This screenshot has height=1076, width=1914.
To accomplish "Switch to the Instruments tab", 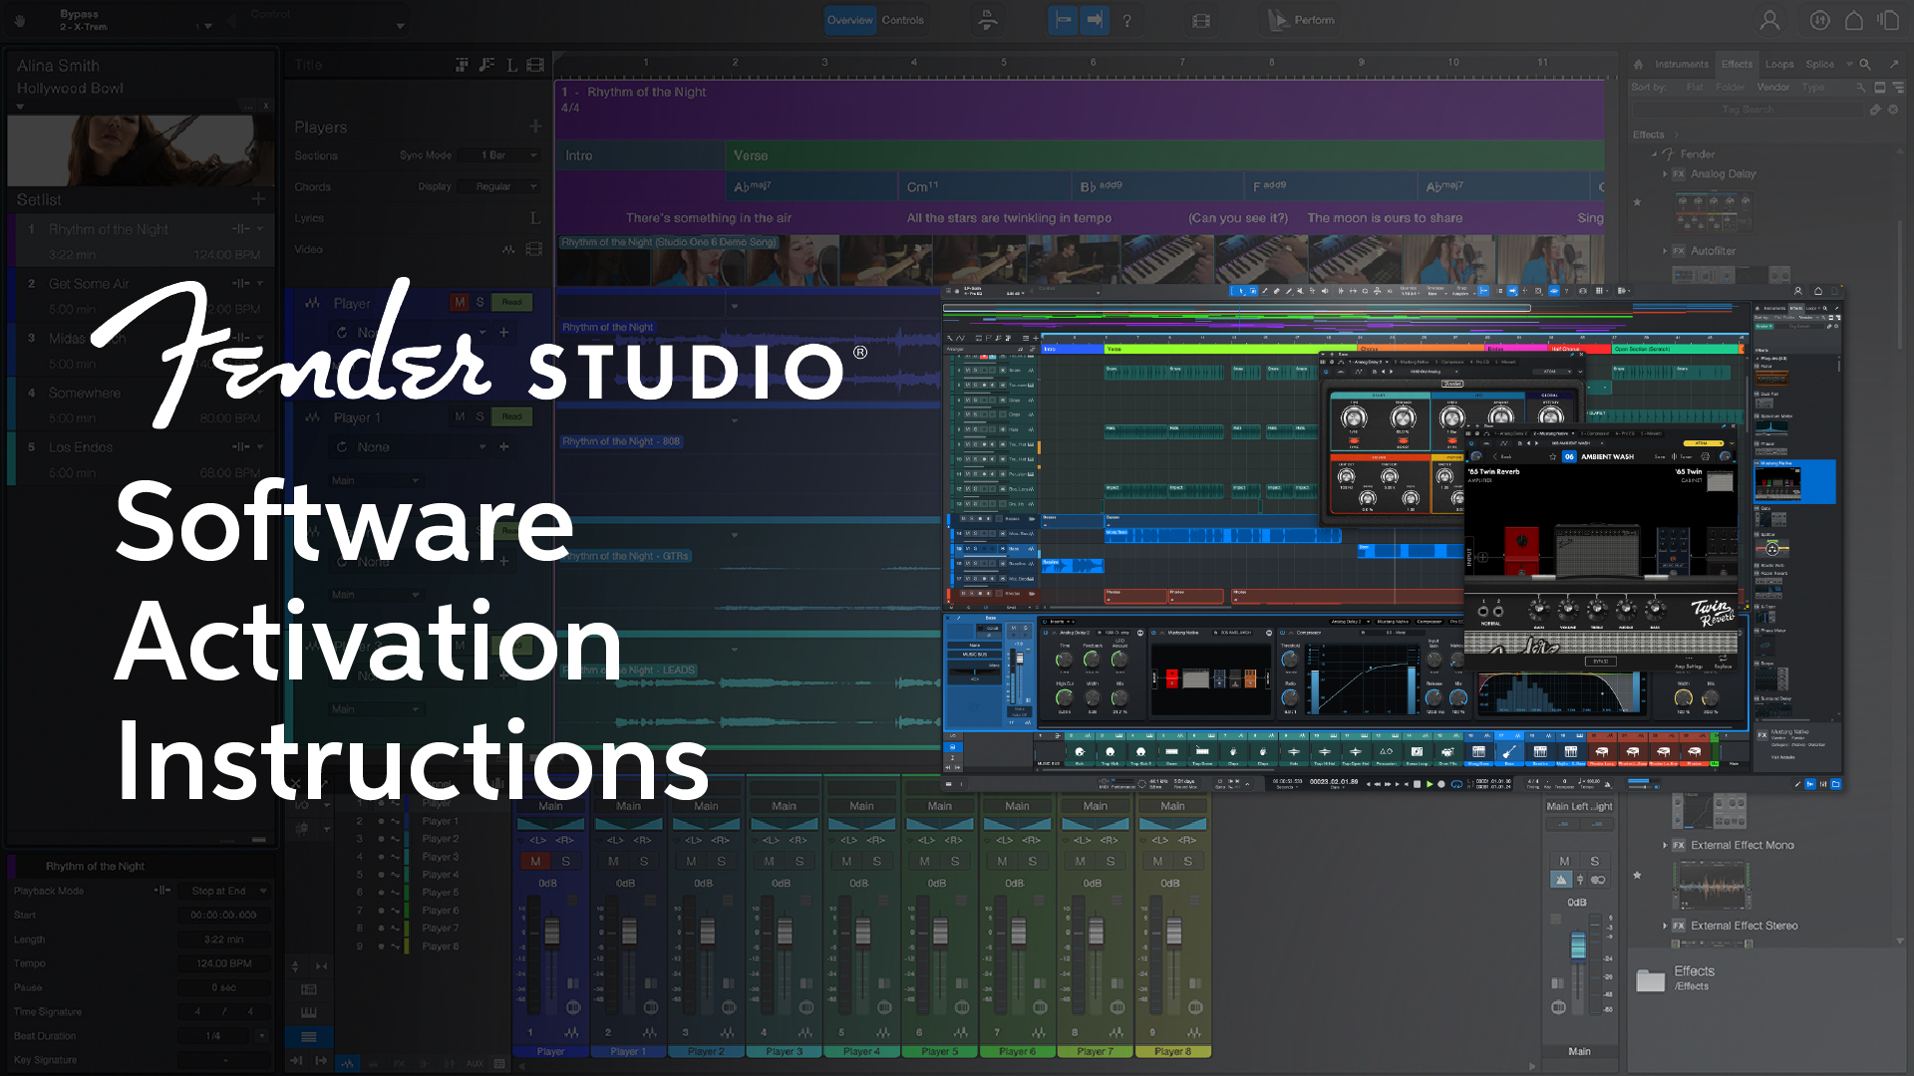I will coord(1683,64).
